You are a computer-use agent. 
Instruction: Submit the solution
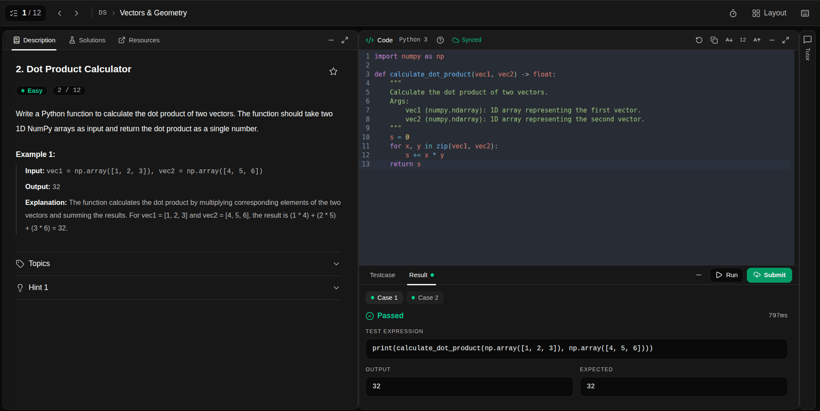coord(769,275)
